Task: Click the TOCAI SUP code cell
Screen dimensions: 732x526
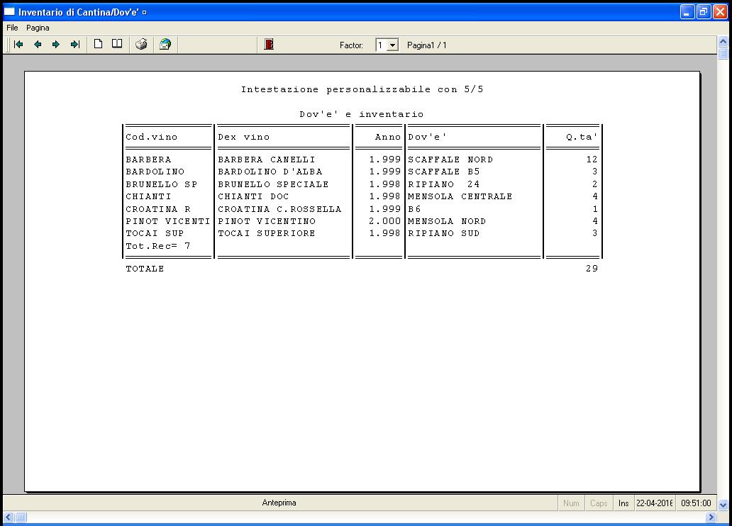Action: coord(155,233)
